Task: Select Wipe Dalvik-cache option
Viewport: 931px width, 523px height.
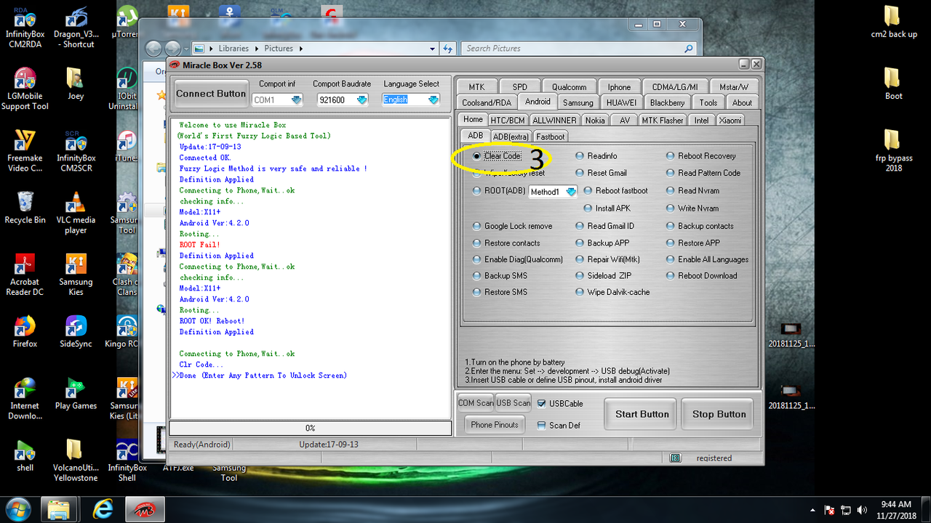Action: click(x=612, y=292)
